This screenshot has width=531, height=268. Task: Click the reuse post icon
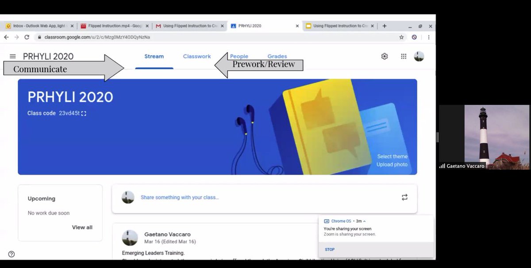pos(404,198)
